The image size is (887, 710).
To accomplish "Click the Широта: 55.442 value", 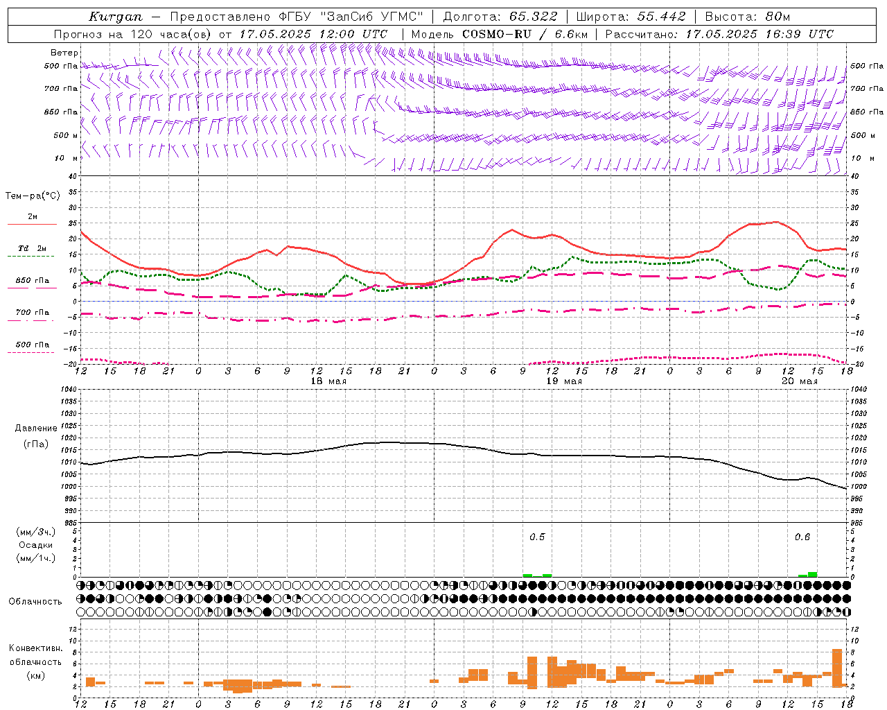I will pos(631,17).
